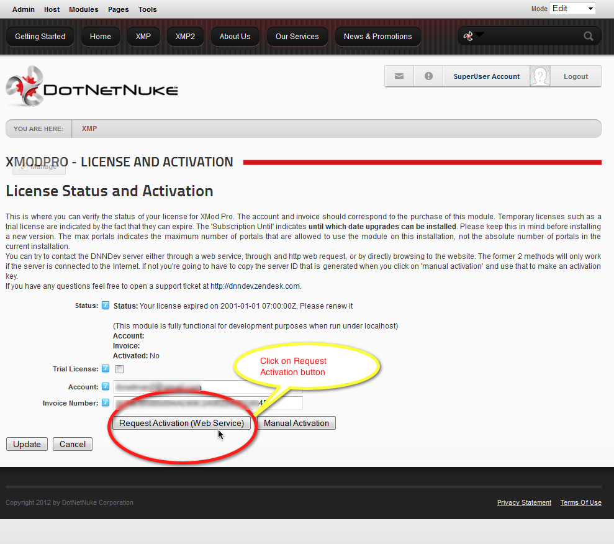Click the help icon beside Status
Viewport: 614px width, 544px height.
coord(106,306)
